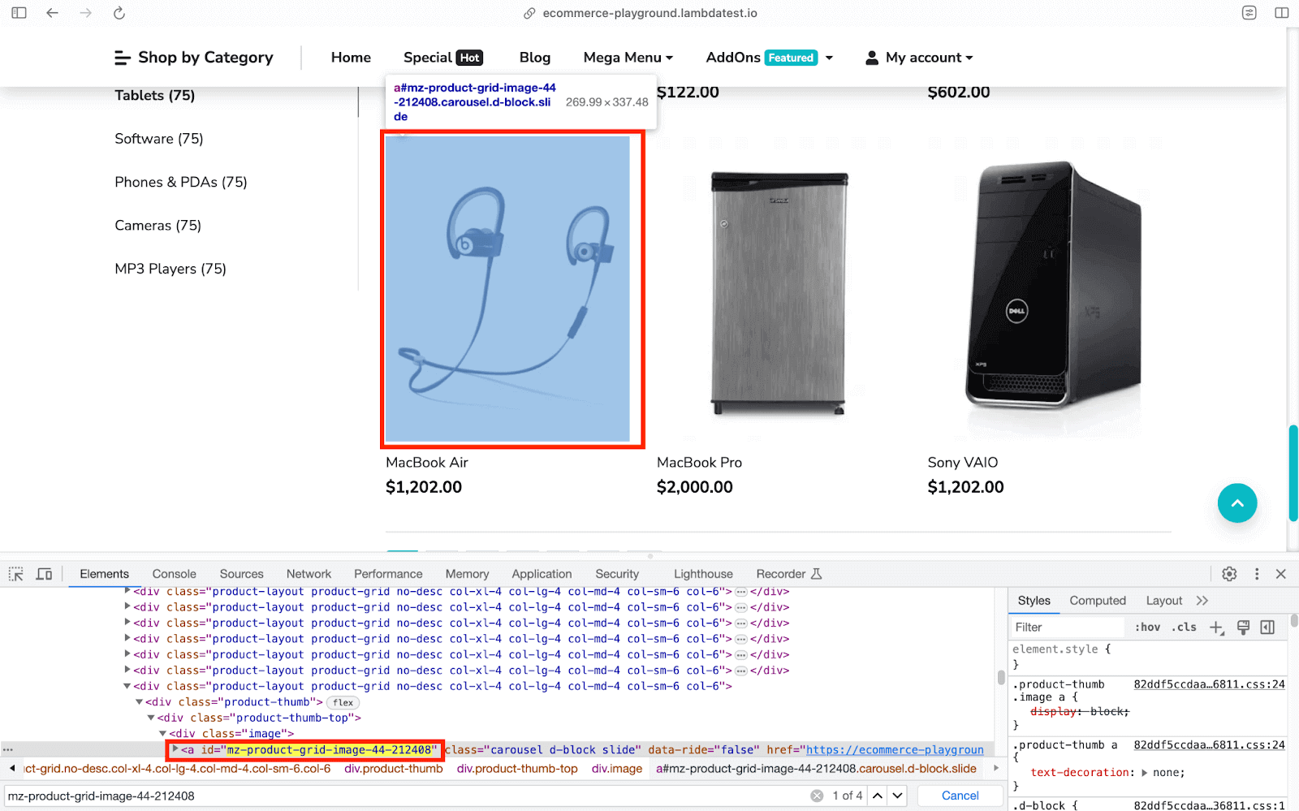Open the Network tab
1299x811 pixels.
pos(309,574)
